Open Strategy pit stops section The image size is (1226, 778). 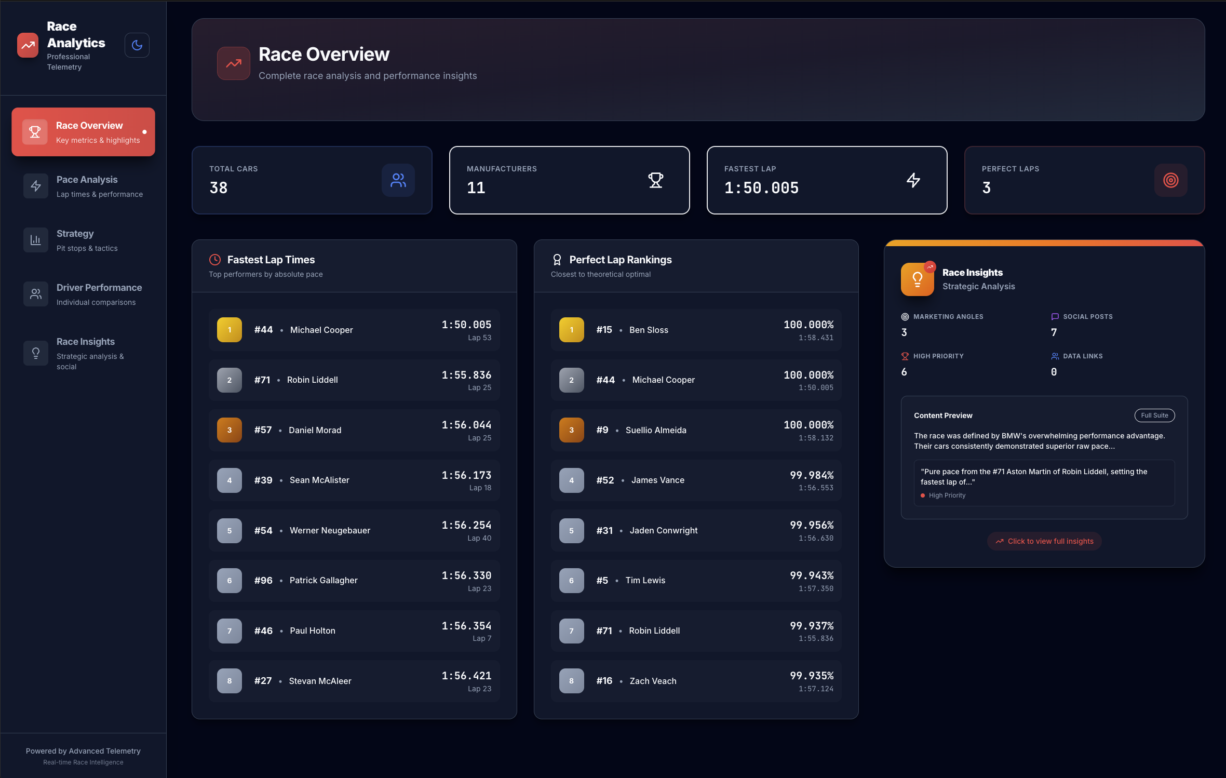[83, 240]
